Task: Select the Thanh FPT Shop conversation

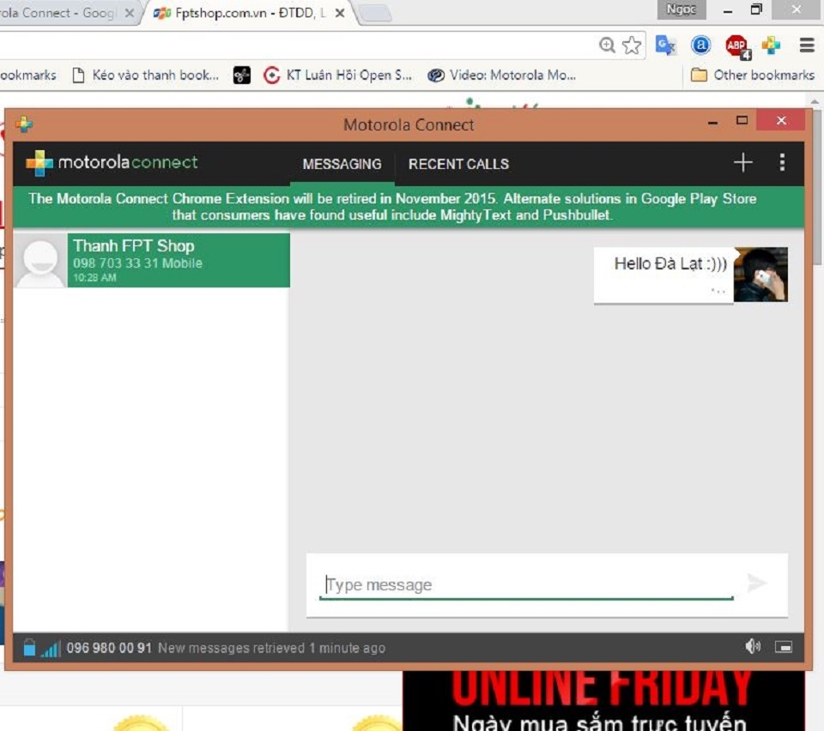Action: tap(152, 261)
